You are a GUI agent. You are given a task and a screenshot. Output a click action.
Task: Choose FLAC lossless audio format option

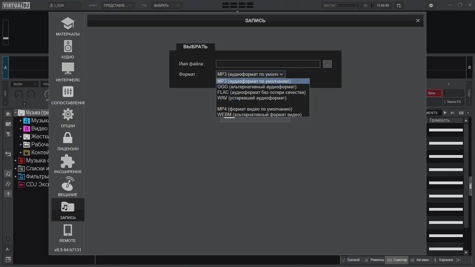[263, 92]
